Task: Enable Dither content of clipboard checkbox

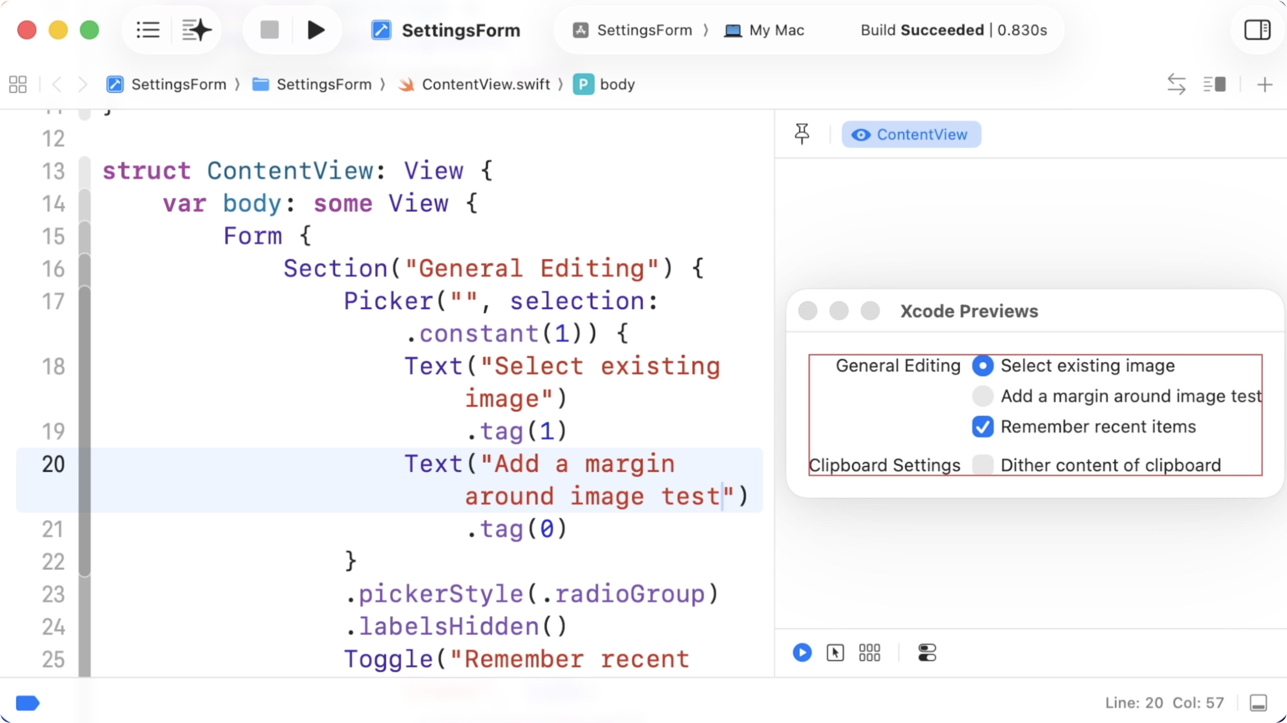Action: 982,465
